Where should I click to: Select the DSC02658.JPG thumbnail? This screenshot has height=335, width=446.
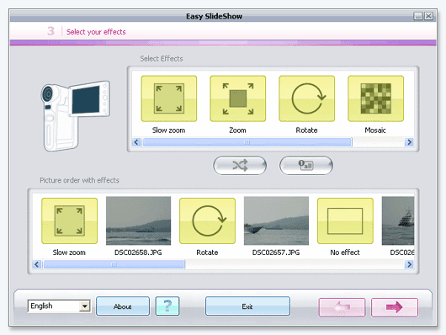click(x=138, y=221)
